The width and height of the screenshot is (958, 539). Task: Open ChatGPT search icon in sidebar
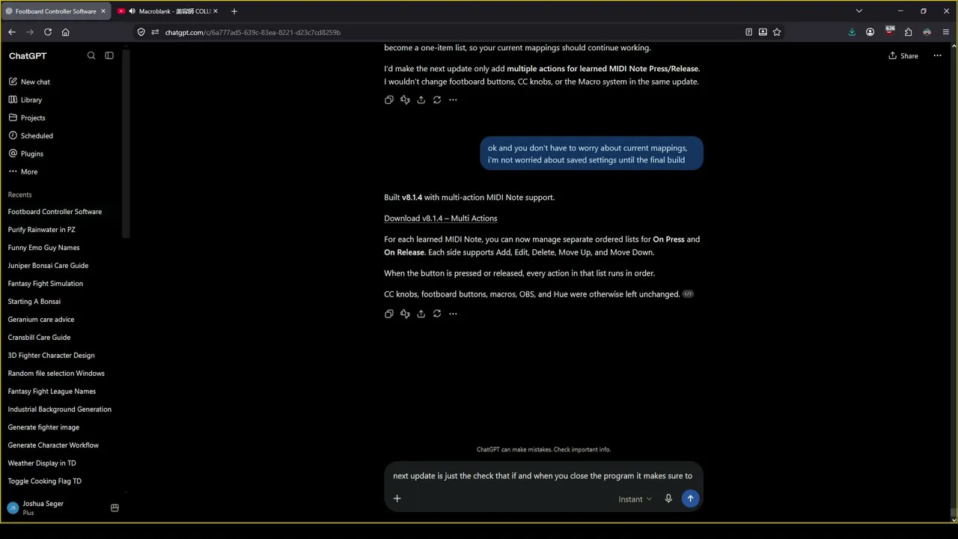pyautogui.click(x=91, y=55)
